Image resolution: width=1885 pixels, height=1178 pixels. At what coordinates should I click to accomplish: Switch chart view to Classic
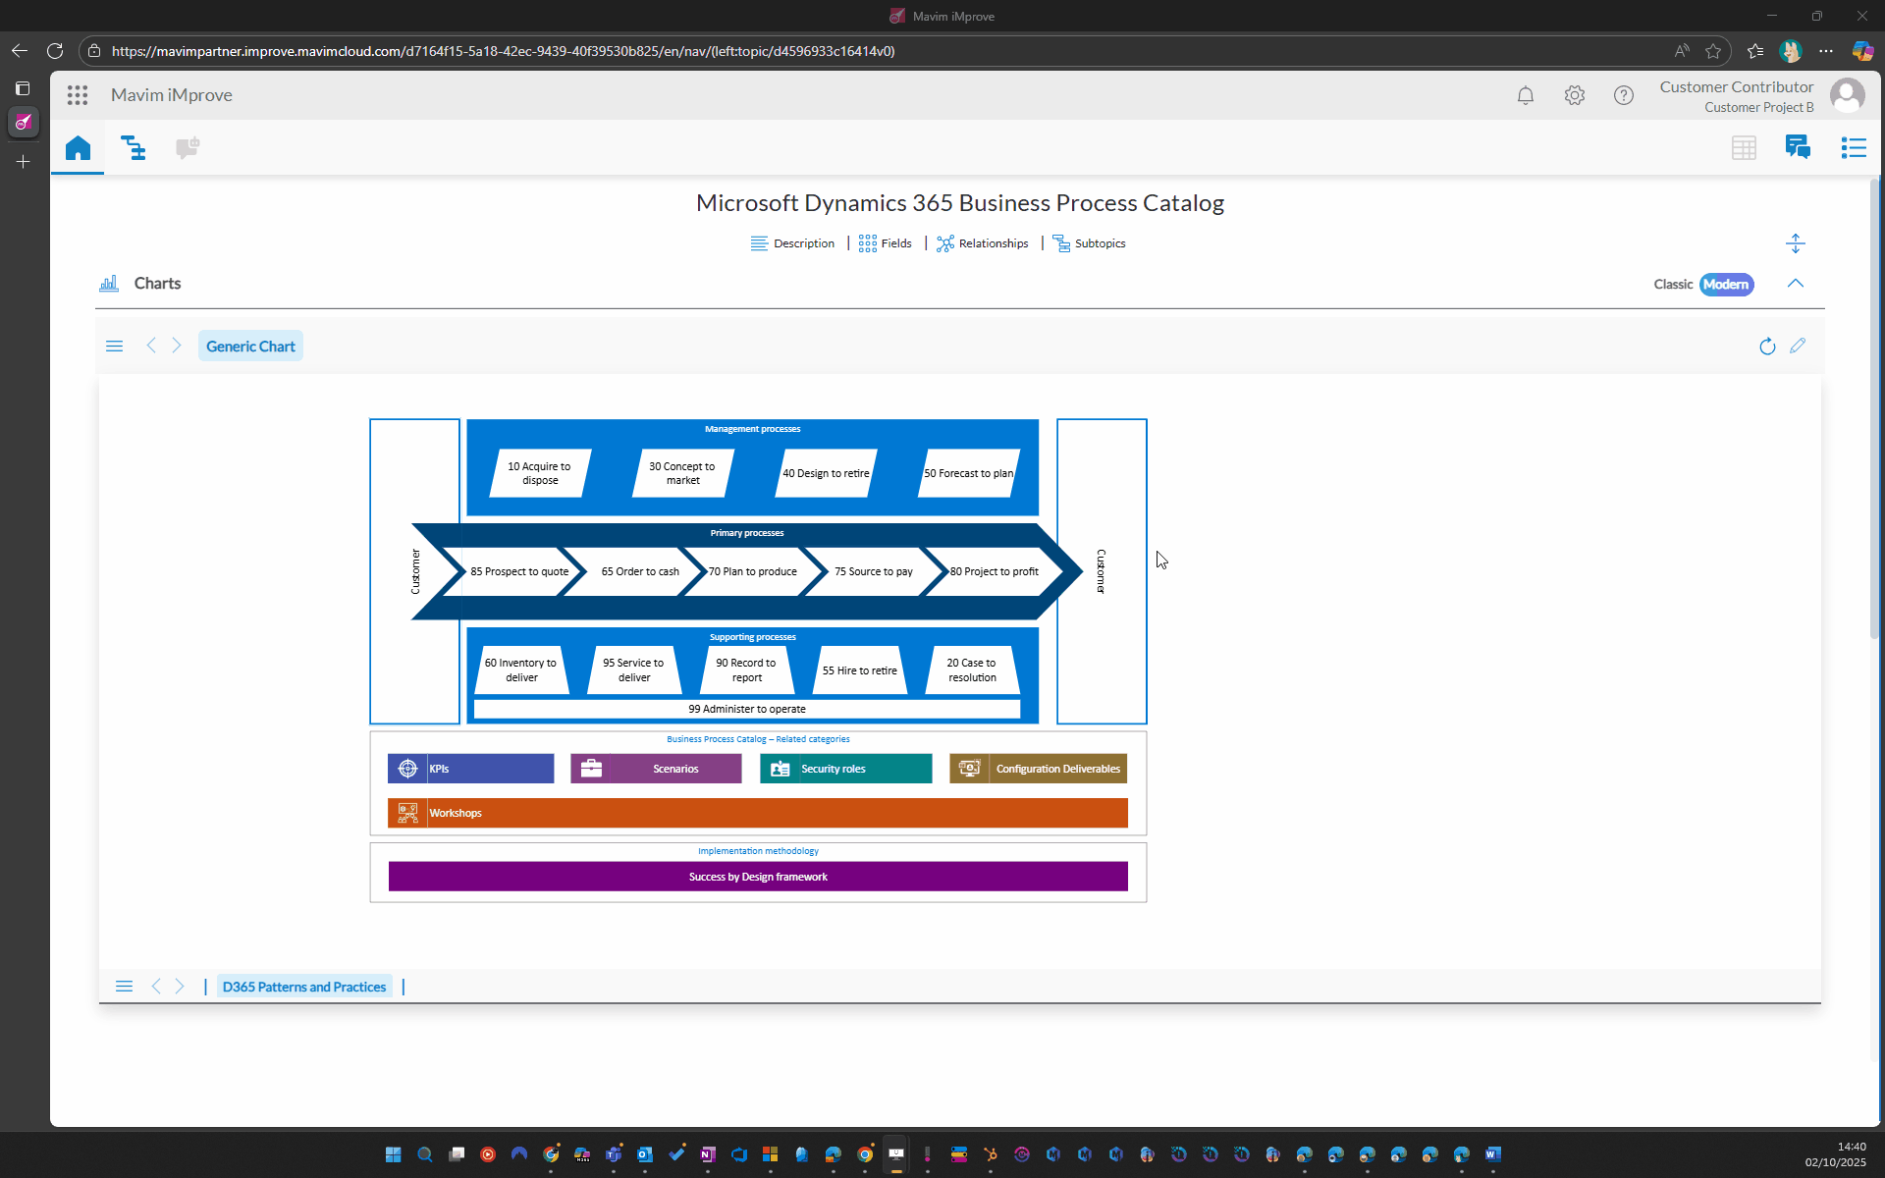1672,285
